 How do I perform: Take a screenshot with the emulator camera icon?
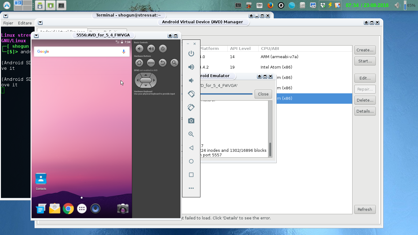pos(191,121)
